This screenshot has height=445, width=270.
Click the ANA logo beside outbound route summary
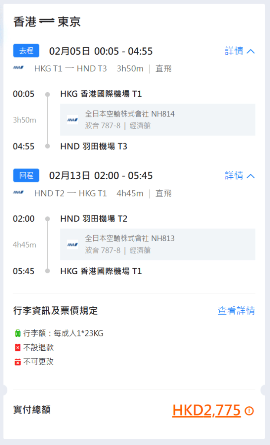(x=18, y=68)
